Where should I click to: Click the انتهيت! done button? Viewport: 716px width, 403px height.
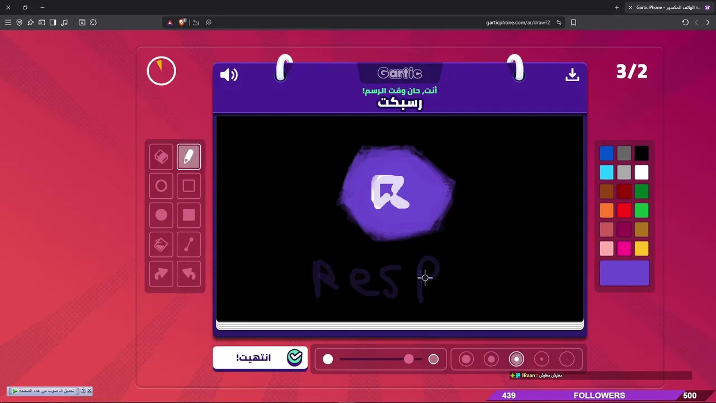coord(260,358)
